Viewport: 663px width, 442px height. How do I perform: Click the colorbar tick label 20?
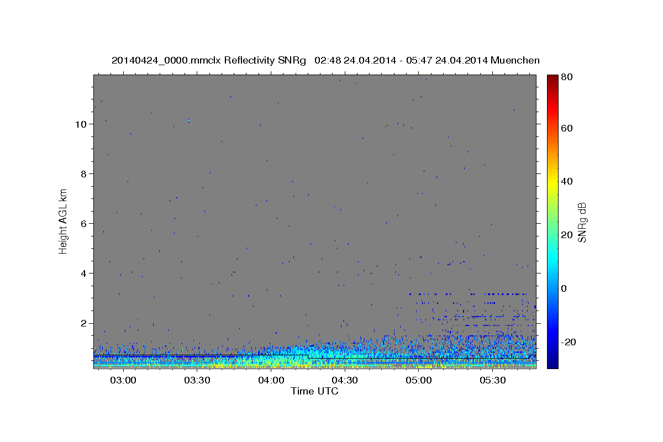[x=566, y=235]
